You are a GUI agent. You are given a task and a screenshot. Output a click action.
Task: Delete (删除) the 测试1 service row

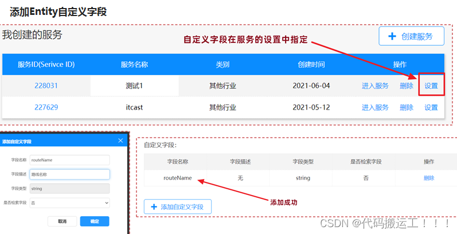406,86
